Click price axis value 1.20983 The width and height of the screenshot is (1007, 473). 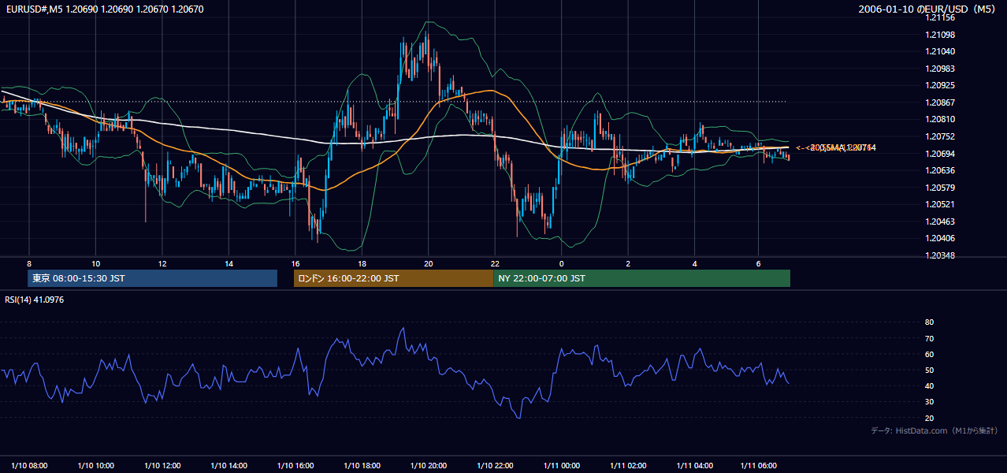pyautogui.click(x=940, y=69)
